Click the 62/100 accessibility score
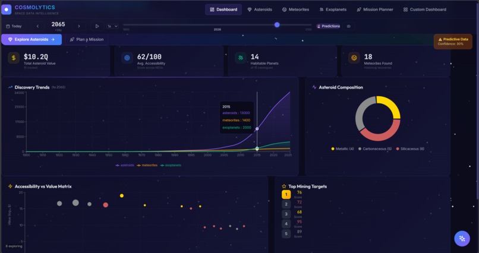 coord(149,57)
